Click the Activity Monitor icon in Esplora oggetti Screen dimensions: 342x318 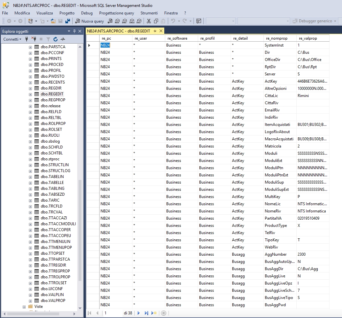point(62,39)
